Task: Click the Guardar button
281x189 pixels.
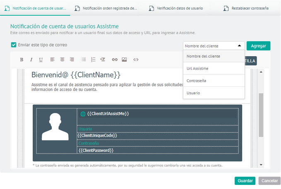Action: point(245,181)
